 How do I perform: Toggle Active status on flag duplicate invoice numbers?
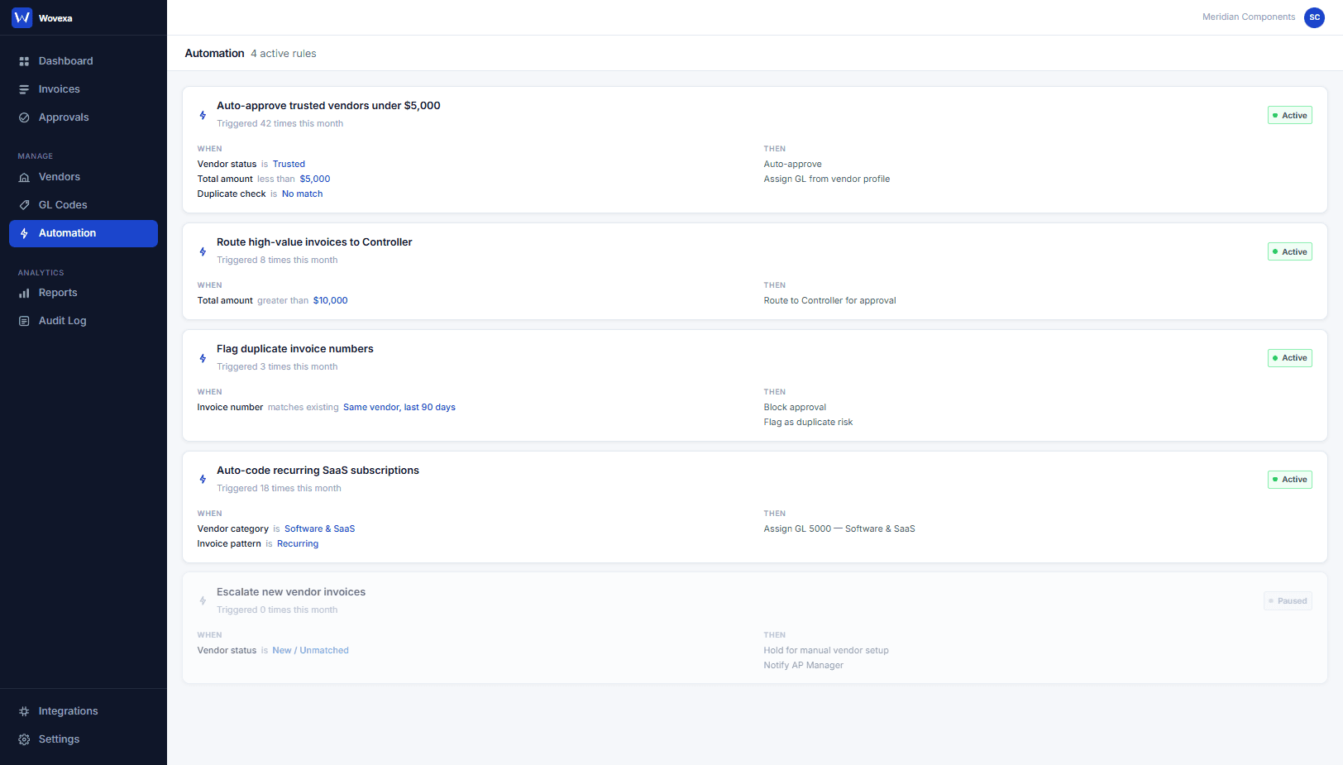click(1289, 357)
